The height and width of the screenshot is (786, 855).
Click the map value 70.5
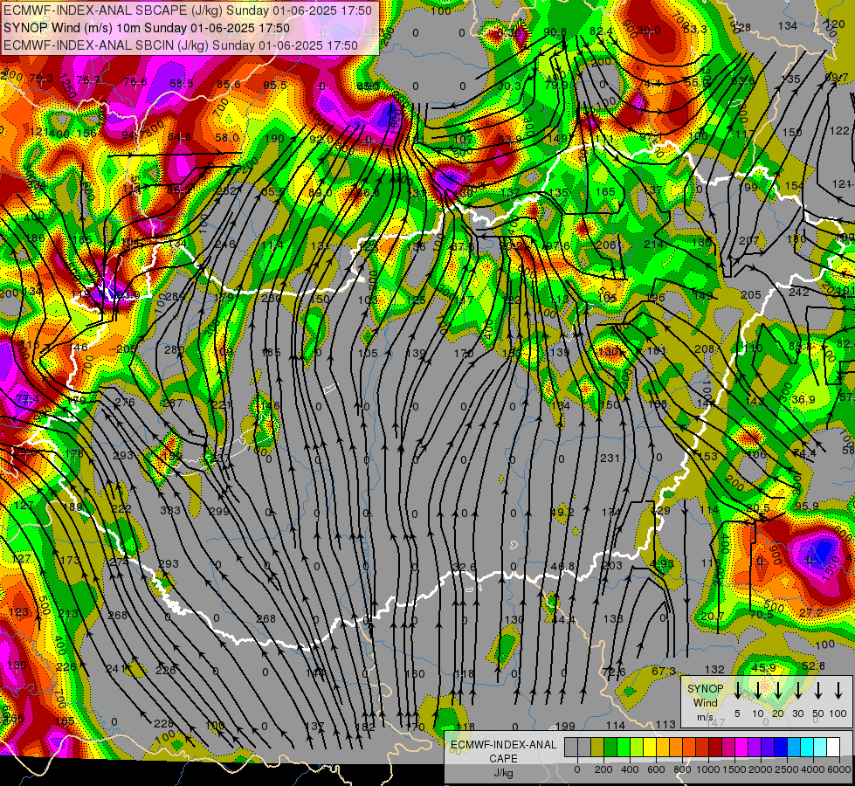(762, 614)
